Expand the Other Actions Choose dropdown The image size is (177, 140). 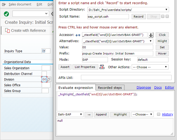150,67
